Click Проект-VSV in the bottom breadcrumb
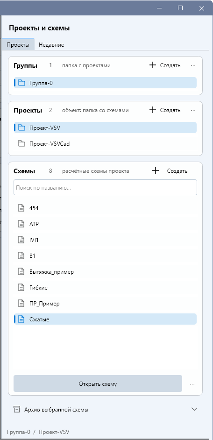 [x=54, y=432]
